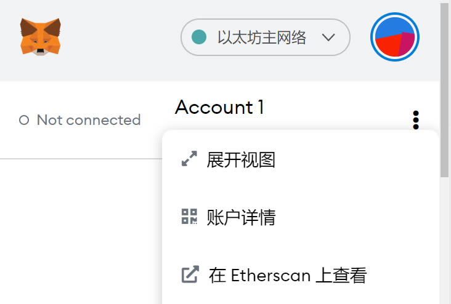Screen dimensions: 451x304
Task: Open the account avatar menu
Action: click(x=395, y=37)
